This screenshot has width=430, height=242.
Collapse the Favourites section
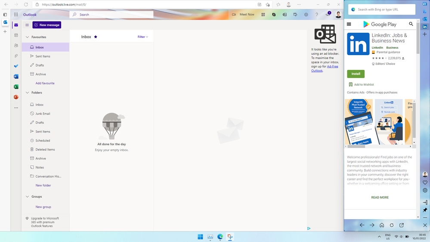click(28, 37)
